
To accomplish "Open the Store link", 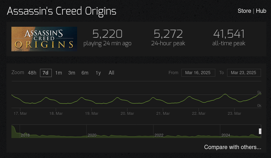I will [x=244, y=11].
